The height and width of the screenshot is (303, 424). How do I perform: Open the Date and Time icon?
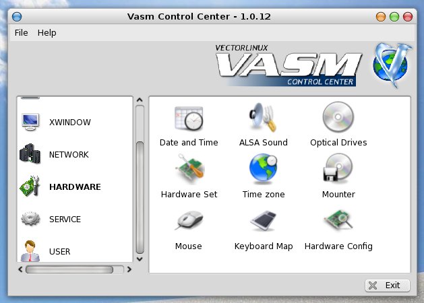(x=189, y=119)
